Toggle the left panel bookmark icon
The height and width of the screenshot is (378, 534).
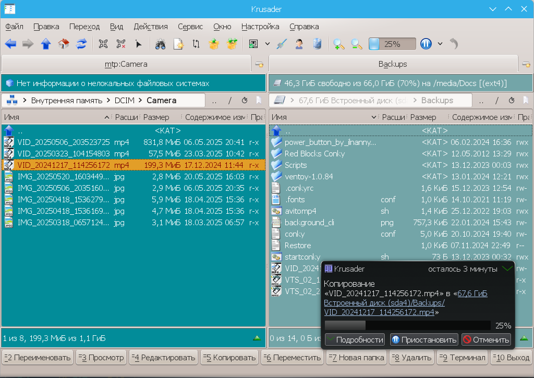tap(258, 100)
